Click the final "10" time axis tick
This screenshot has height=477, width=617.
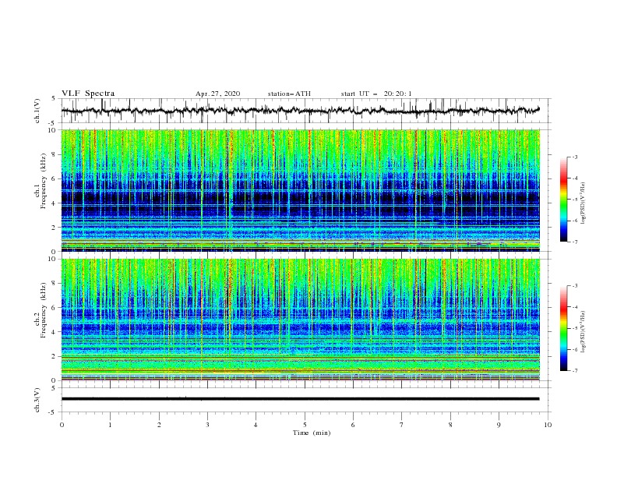click(x=548, y=425)
